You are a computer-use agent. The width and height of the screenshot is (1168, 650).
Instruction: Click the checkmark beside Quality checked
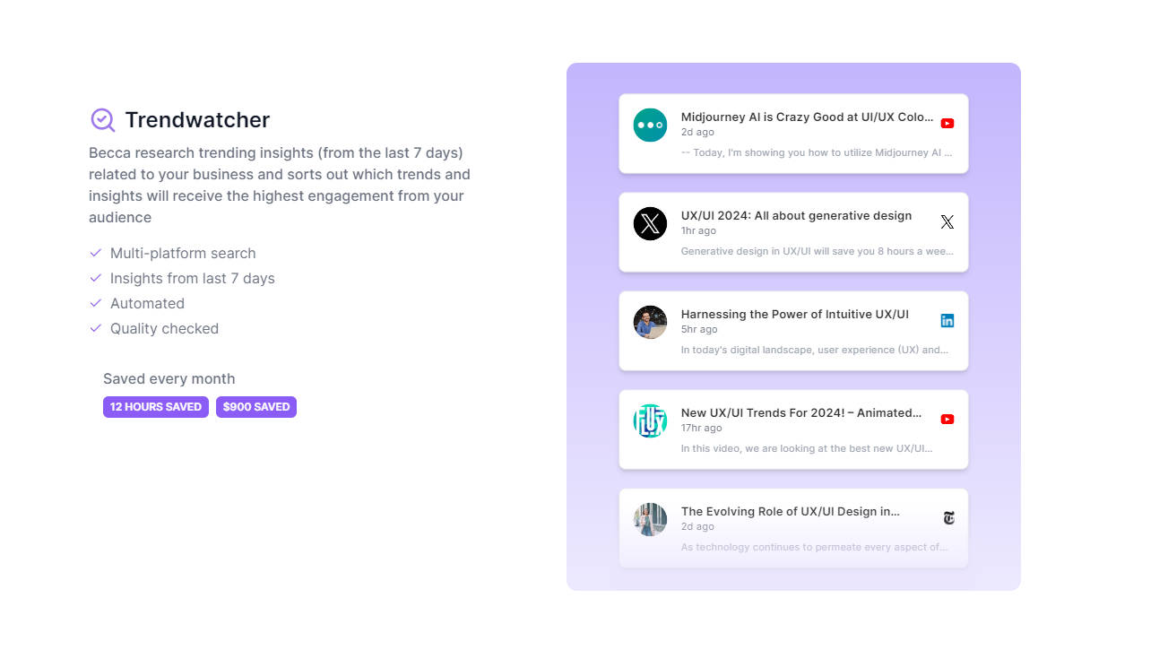tap(96, 329)
